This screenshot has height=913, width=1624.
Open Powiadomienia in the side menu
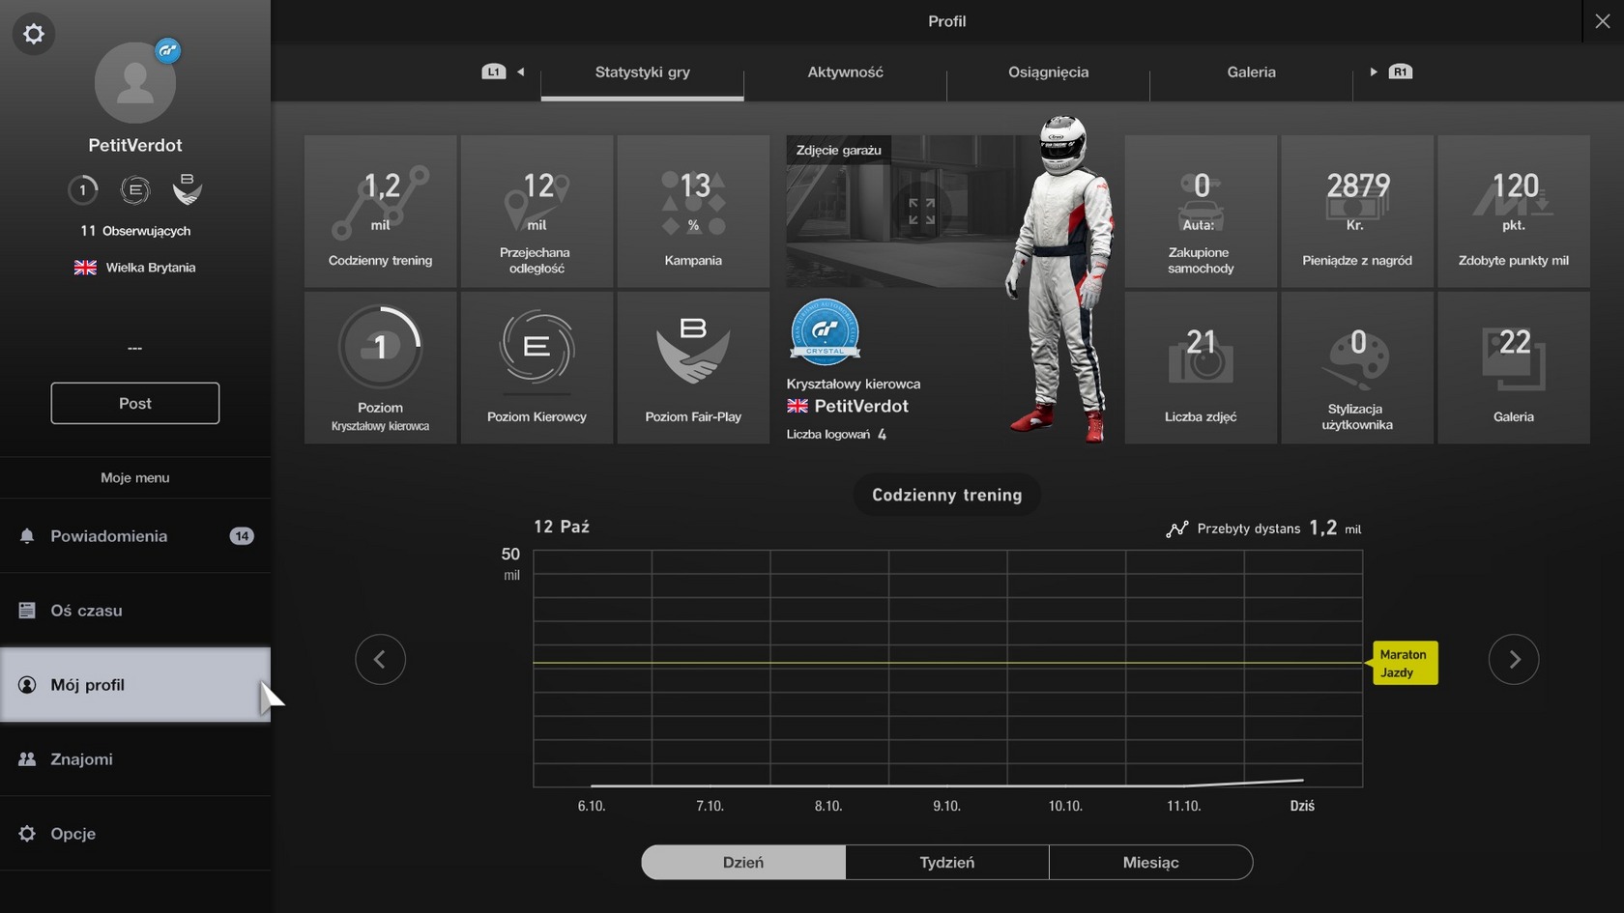135,536
